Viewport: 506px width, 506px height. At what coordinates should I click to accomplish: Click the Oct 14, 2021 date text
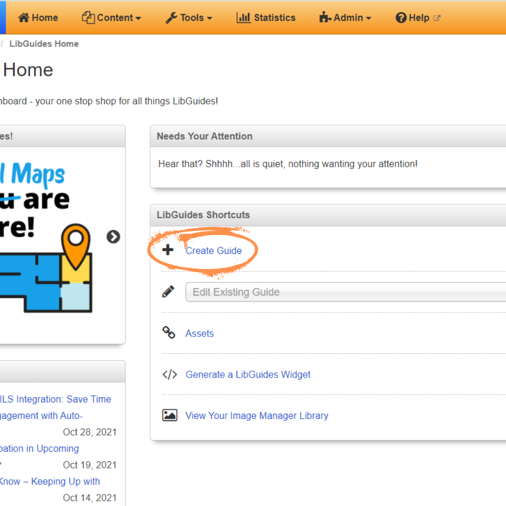pyautogui.click(x=89, y=498)
